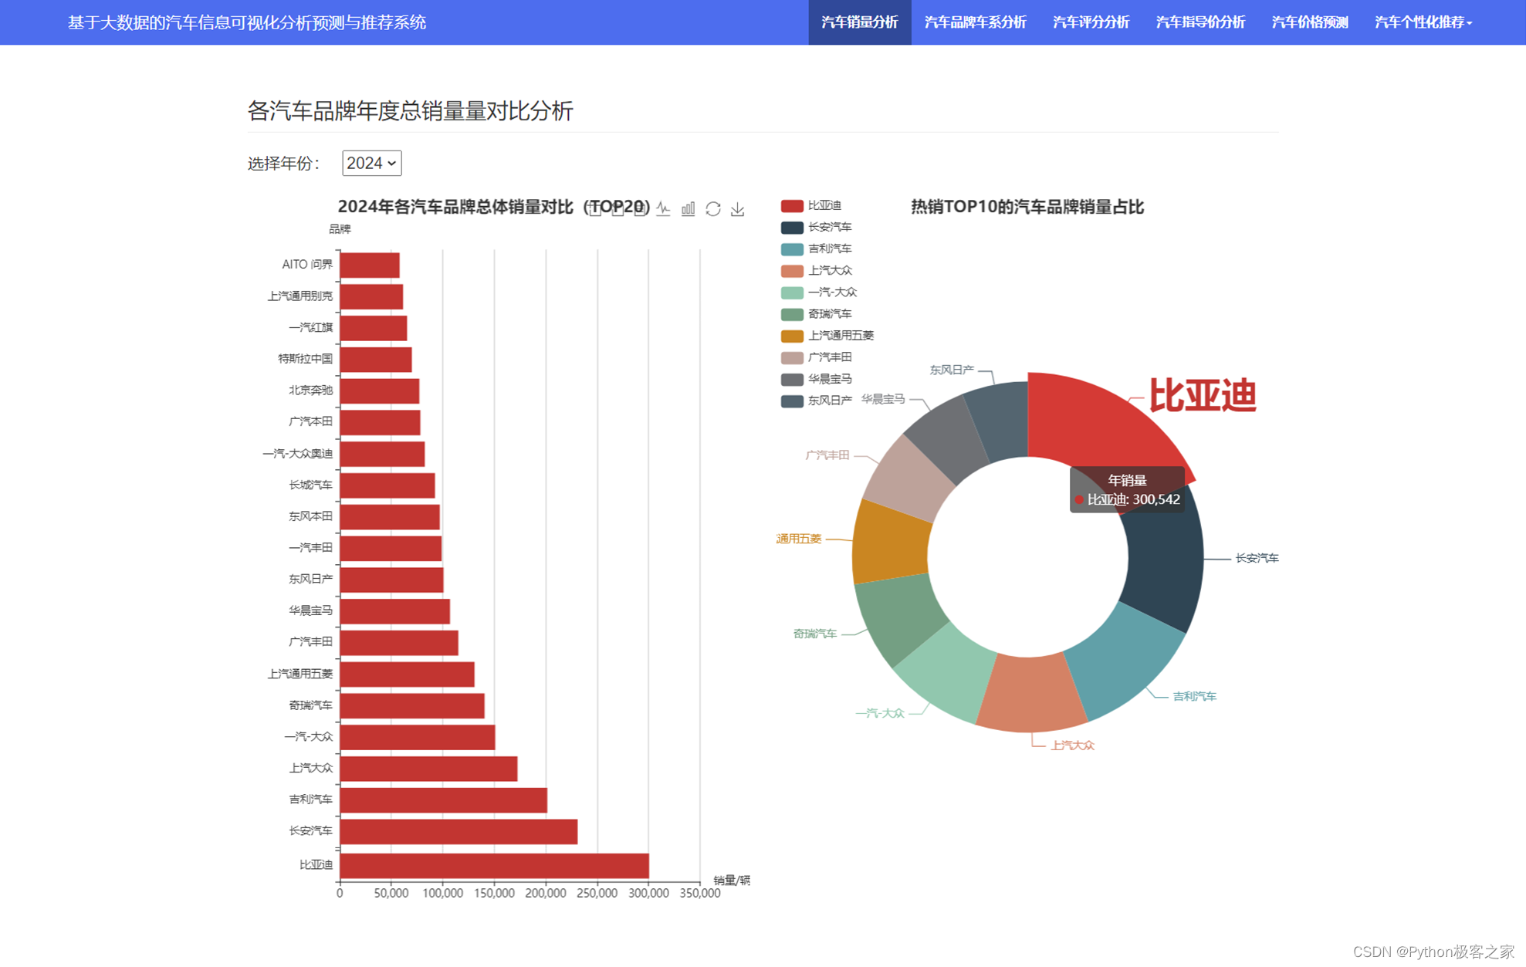Image resolution: width=1526 pixels, height=967 pixels.
Task: Toggle 上汽通用五菱 legend swatch
Action: pyautogui.click(x=792, y=336)
